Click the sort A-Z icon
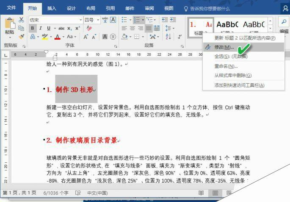This screenshot has width=290, height=202. pos(168,37)
